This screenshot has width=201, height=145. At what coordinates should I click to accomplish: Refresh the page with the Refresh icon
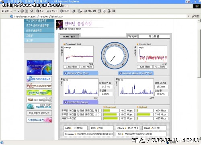[x=27, y=11]
